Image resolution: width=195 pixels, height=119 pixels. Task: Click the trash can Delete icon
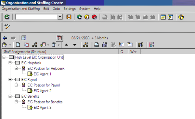54,45
